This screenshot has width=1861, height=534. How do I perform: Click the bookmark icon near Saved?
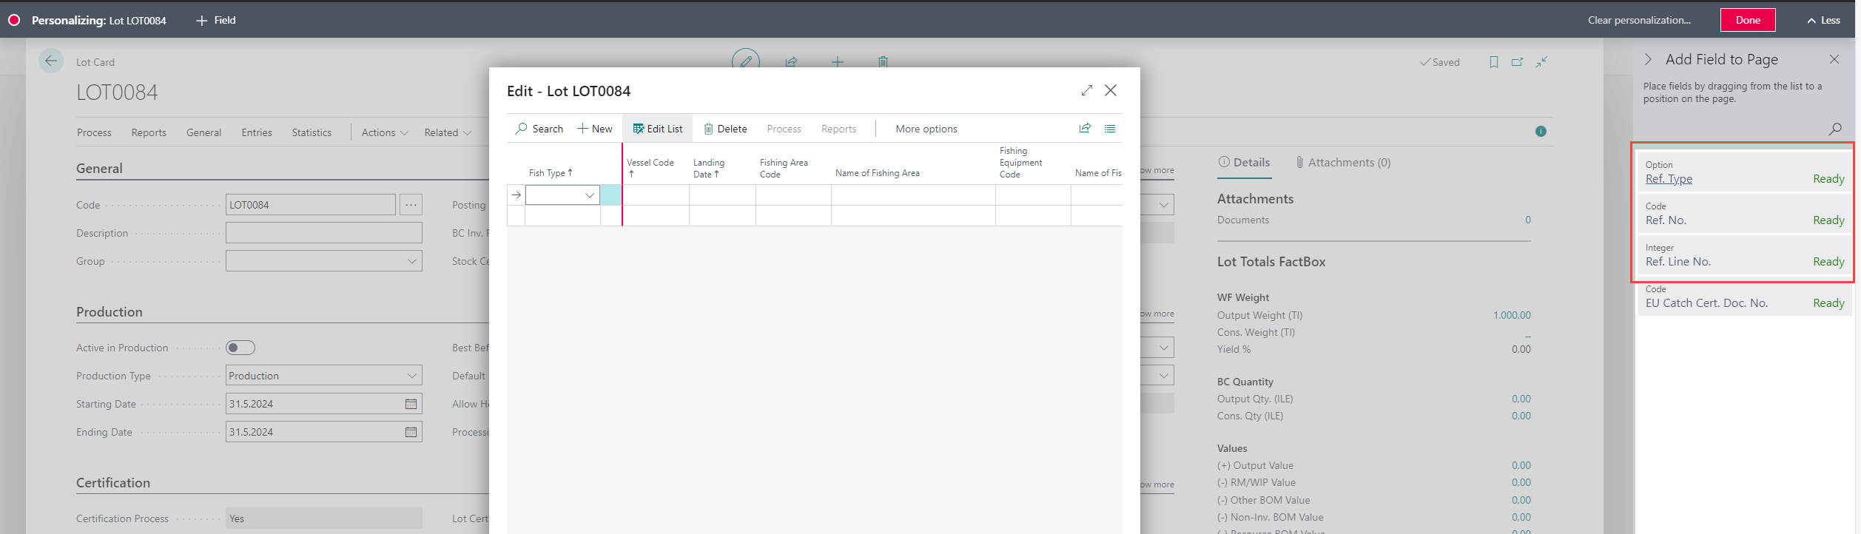coord(1493,62)
